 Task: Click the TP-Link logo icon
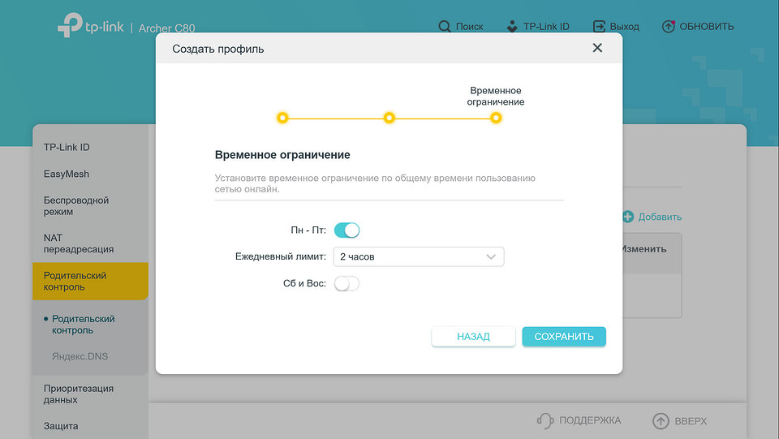pos(70,25)
